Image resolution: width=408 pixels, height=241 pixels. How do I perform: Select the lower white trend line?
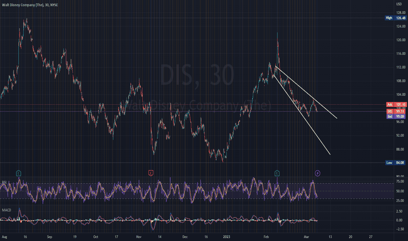[x=302, y=115]
